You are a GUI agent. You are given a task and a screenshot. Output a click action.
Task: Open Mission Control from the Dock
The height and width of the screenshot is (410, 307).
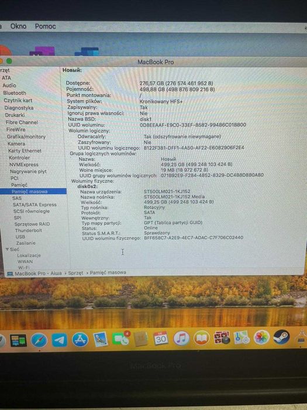click(x=18, y=340)
